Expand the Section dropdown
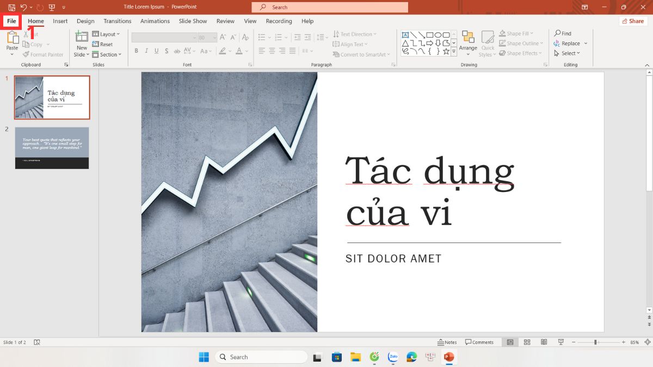The width and height of the screenshot is (653, 367). click(107, 54)
